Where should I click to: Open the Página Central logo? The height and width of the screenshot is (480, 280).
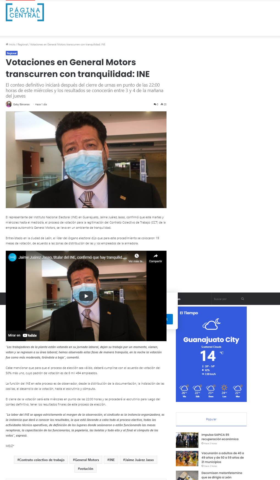click(x=25, y=12)
